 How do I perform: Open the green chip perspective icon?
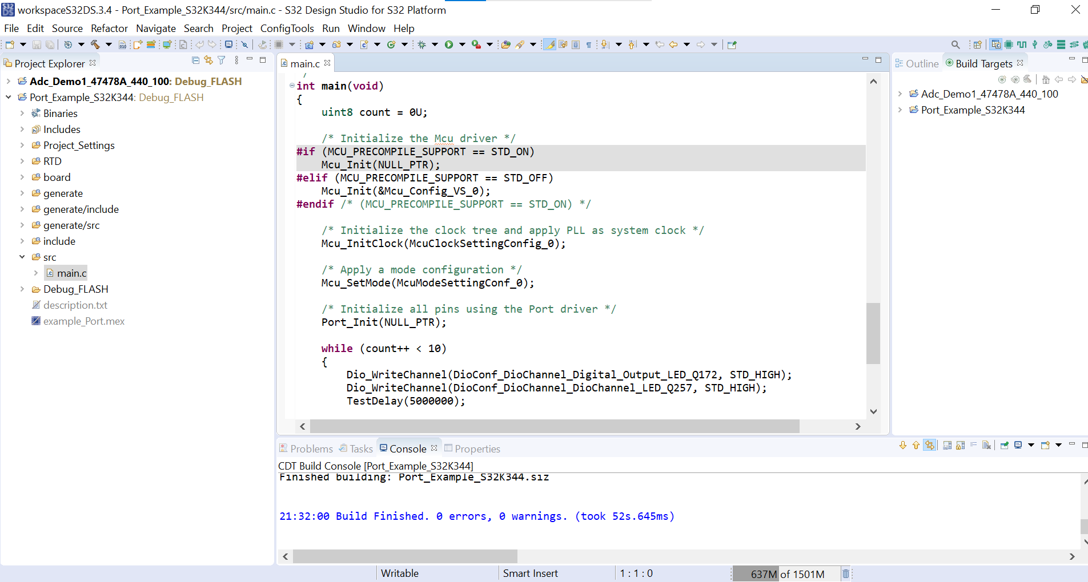coord(1009,45)
